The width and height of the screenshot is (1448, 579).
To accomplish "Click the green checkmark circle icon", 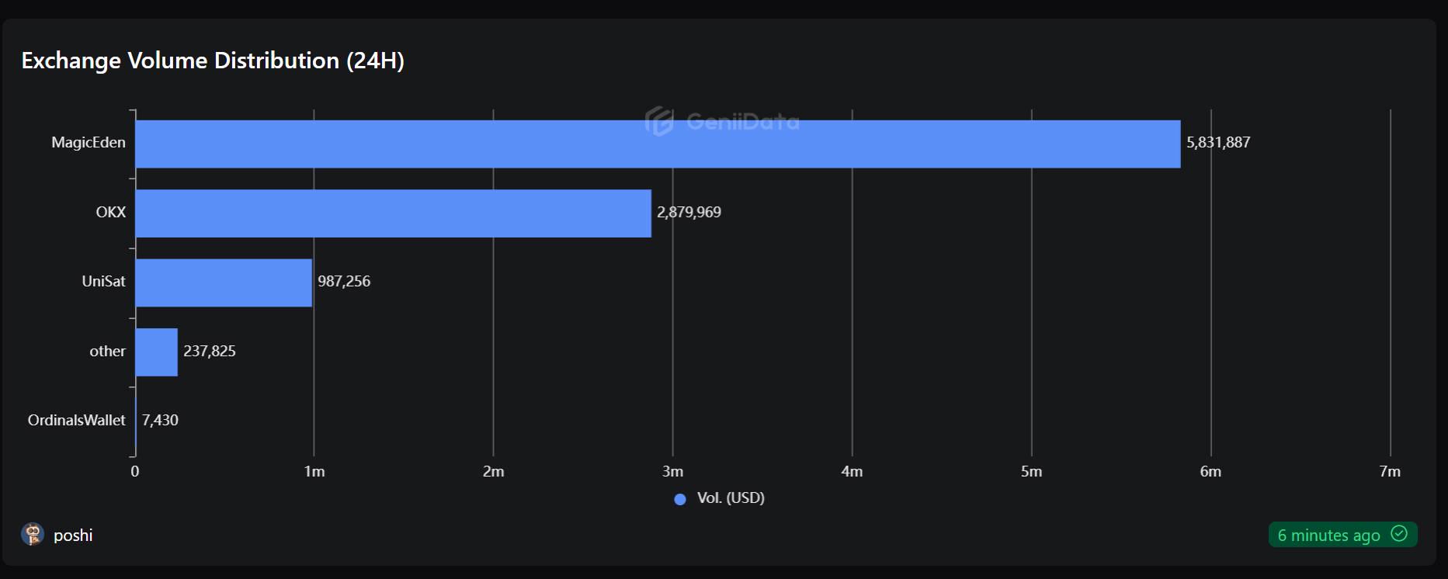I will click(x=1399, y=534).
